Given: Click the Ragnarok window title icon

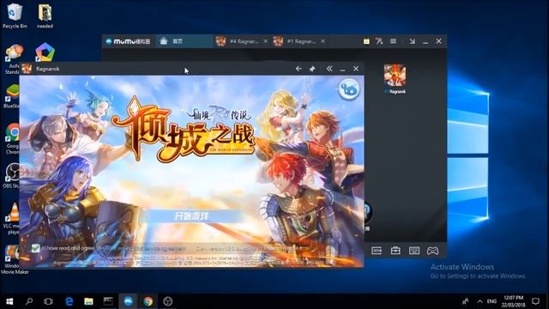Looking at the screenshot, I should (27, 69).
